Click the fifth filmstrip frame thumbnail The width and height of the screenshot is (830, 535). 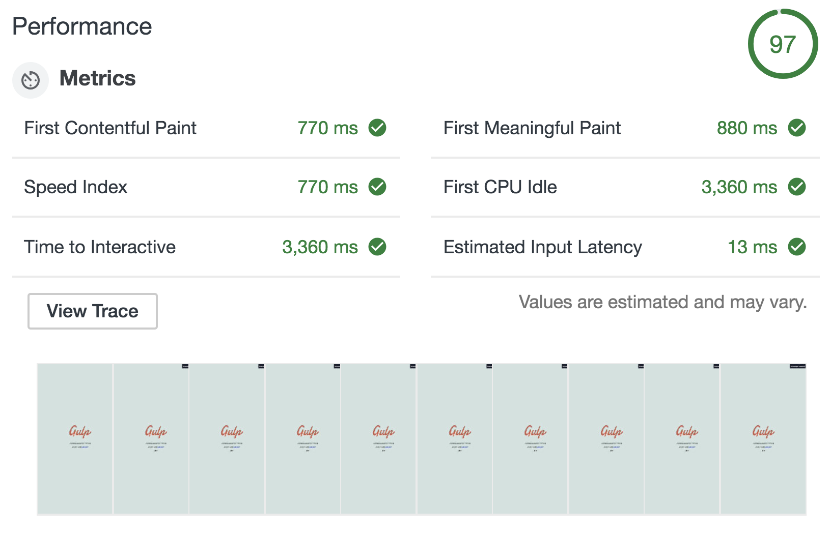tap(379, 438)
